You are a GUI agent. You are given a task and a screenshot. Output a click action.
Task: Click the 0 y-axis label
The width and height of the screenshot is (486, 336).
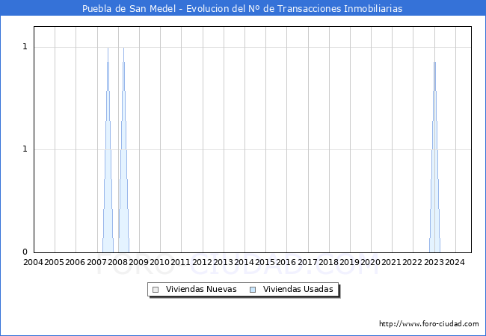coord(25,252)
